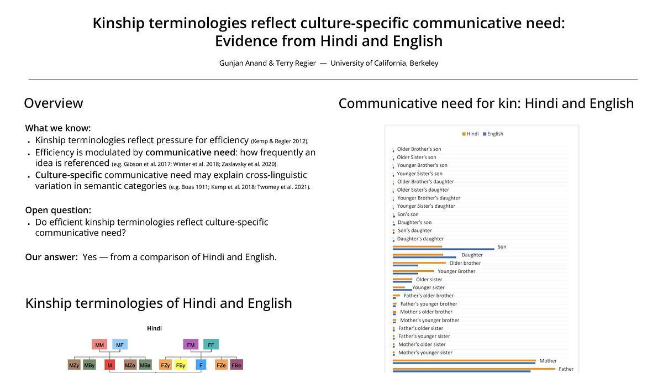Click the Kemp & Regier 2012 citation

pyautogui.click(x=280, y=141)
